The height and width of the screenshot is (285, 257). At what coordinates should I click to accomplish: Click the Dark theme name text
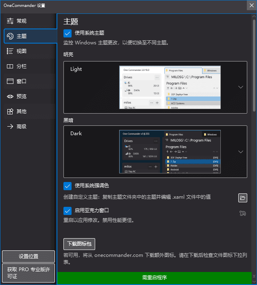pyautogui.click(x=76, y=134)
